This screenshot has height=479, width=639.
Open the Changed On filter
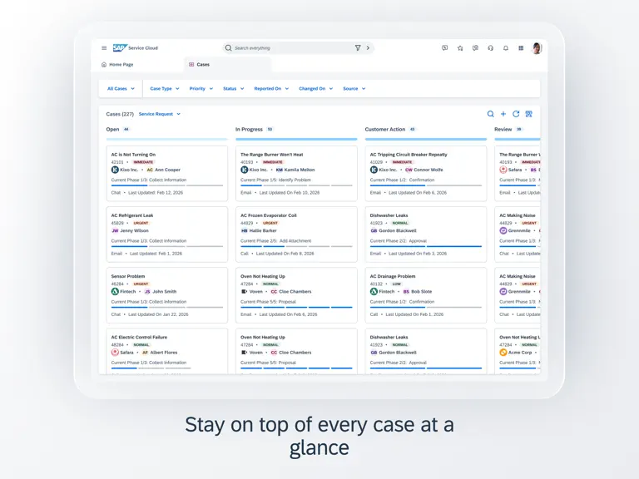coord(316,88)
